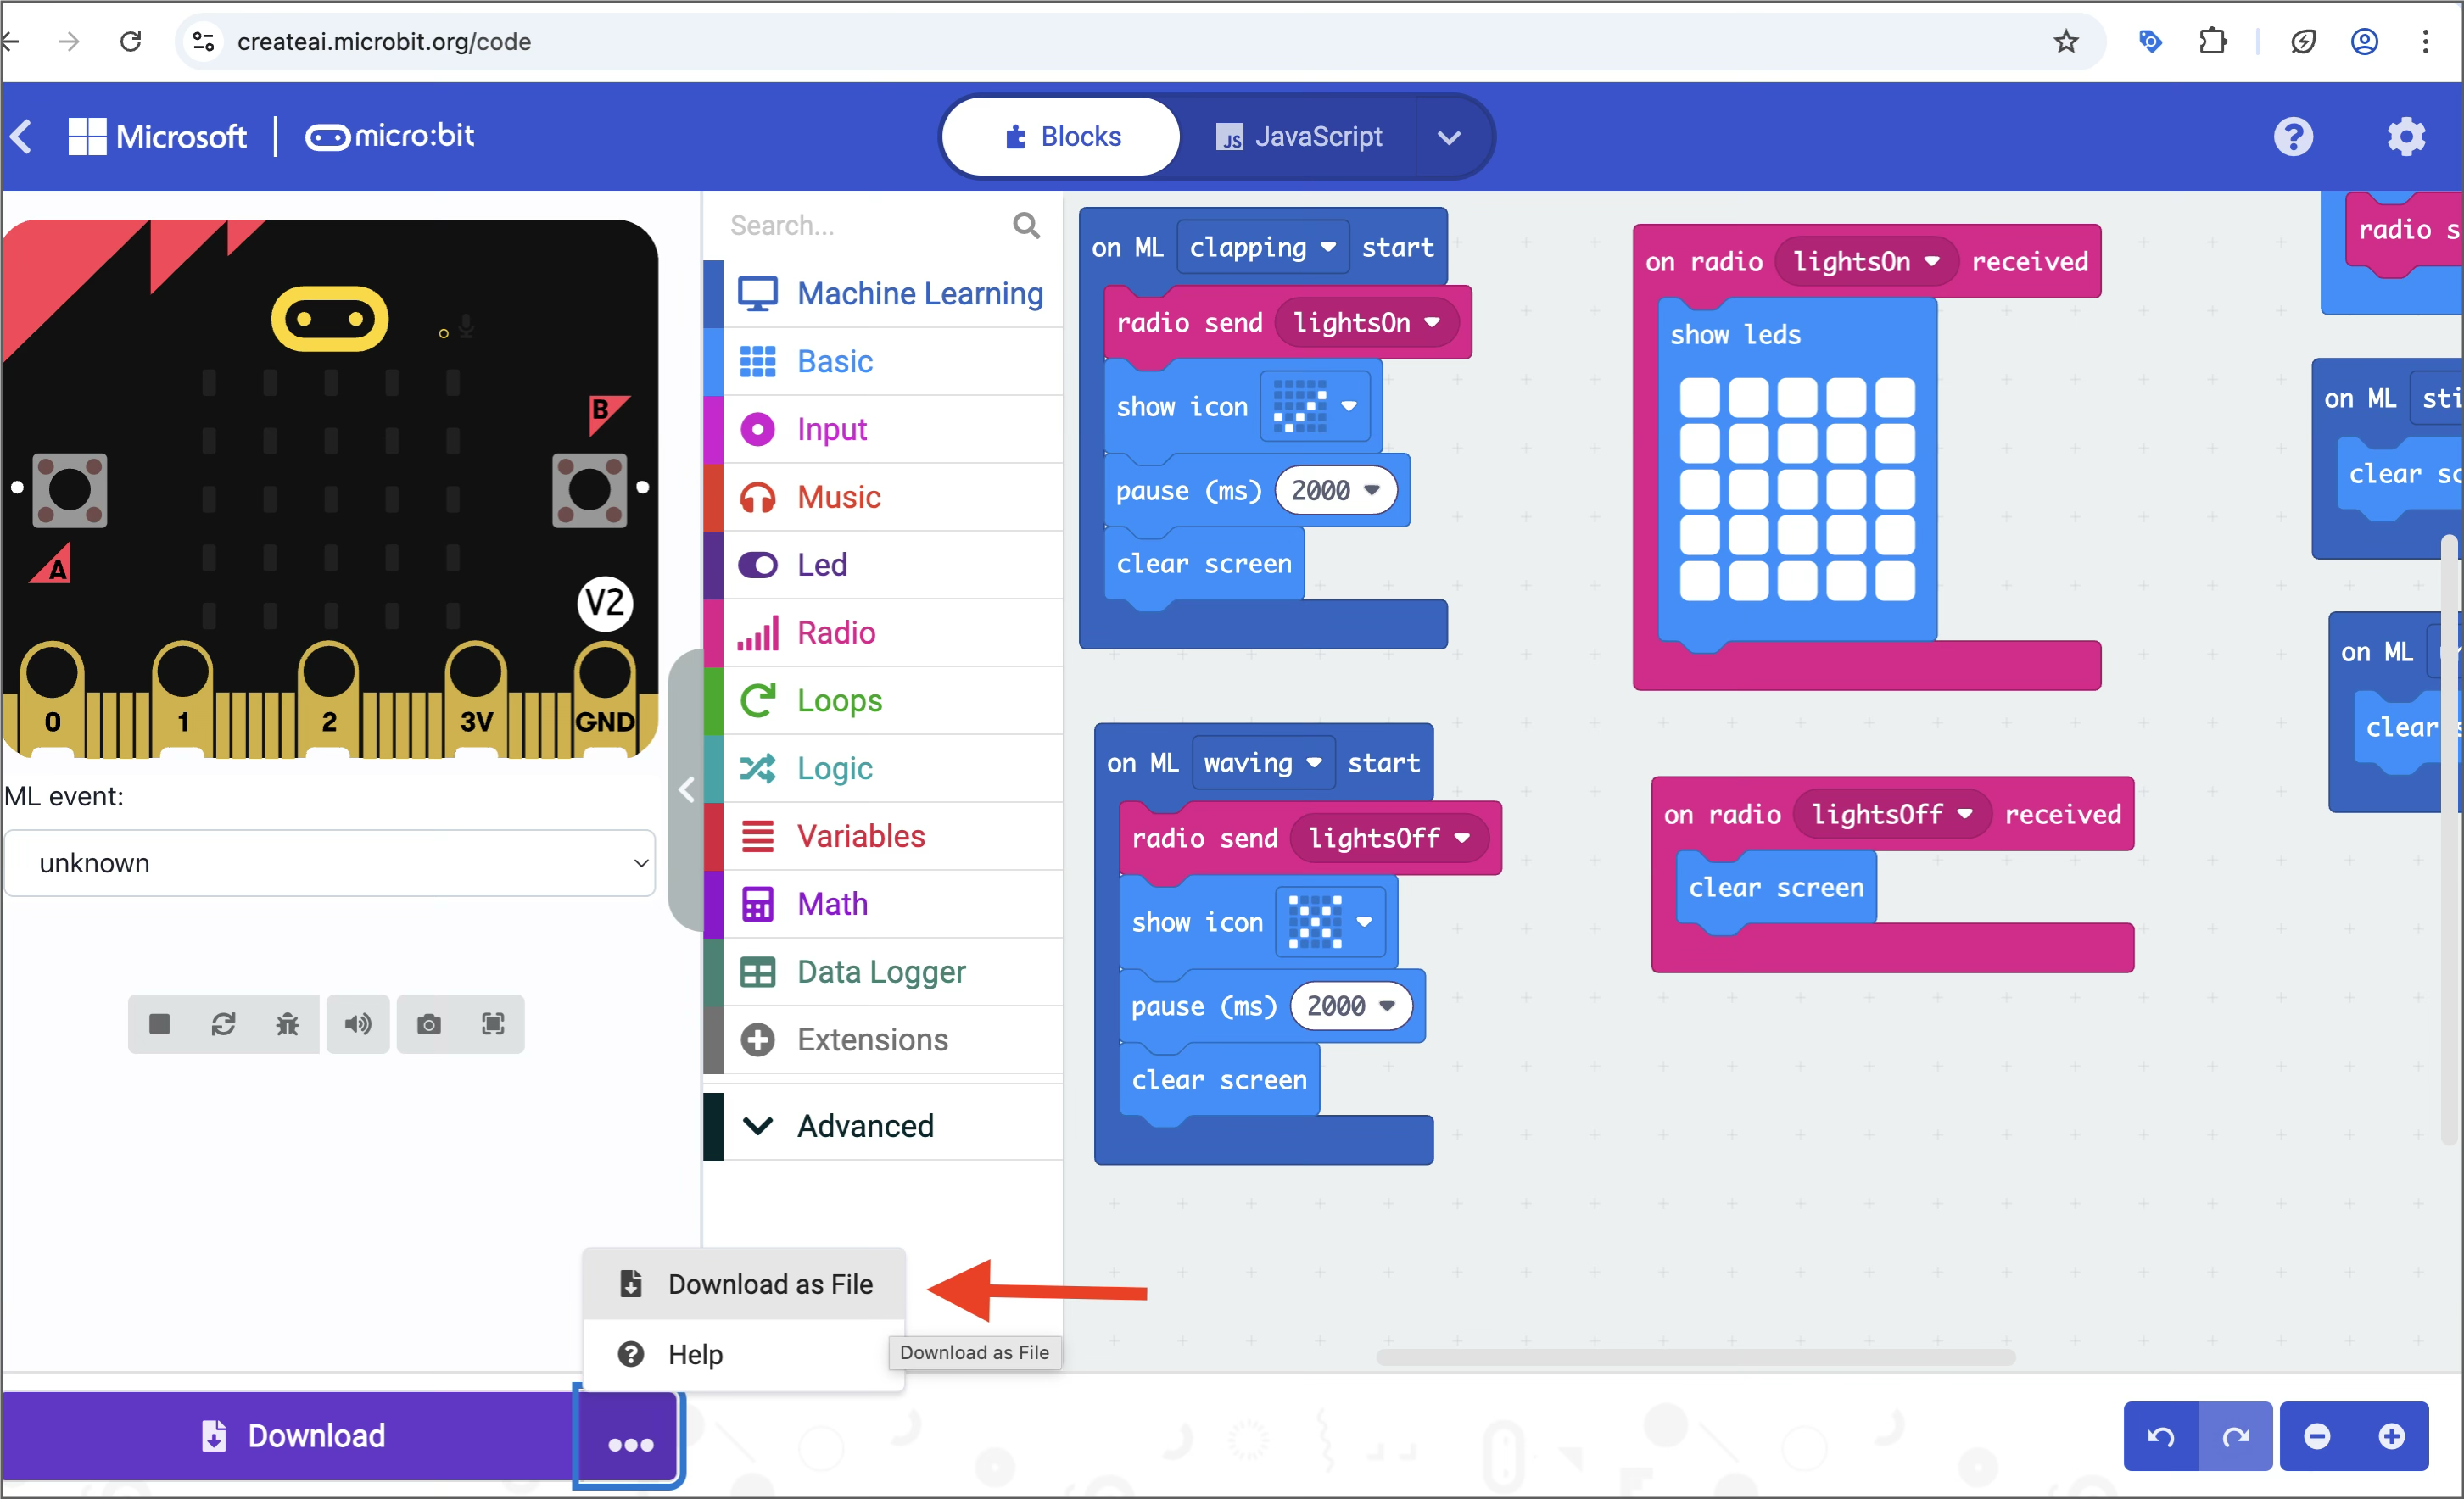This screenshot has width=2464, height=1499.
Task: Take a screenshot of the simulator
Action: (429, 1023)
